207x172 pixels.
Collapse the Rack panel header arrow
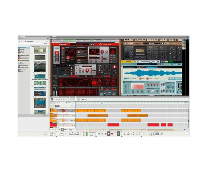(x=51, y=38)
